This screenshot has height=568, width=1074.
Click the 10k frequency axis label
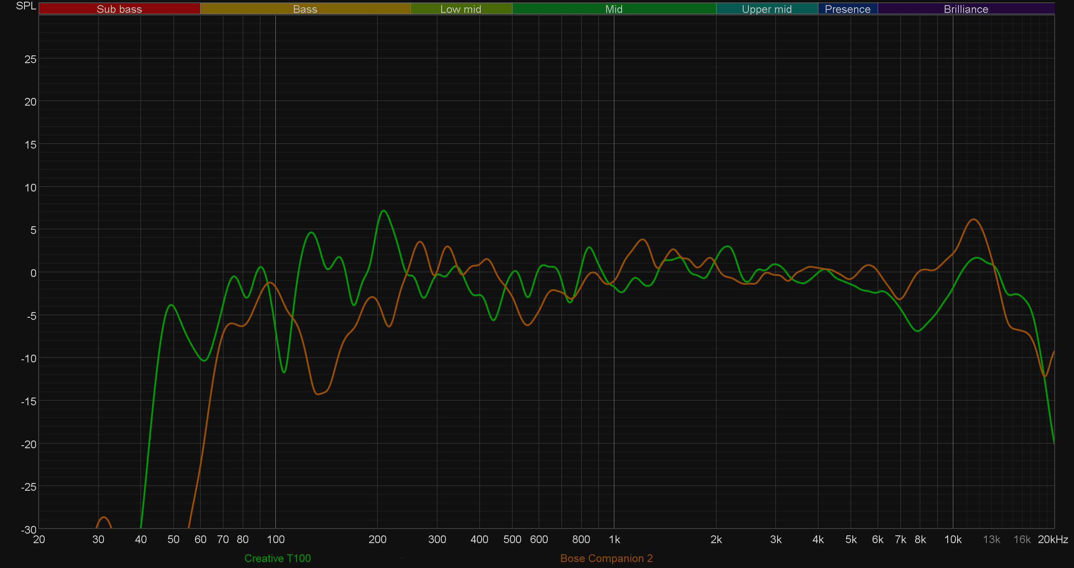952,540
